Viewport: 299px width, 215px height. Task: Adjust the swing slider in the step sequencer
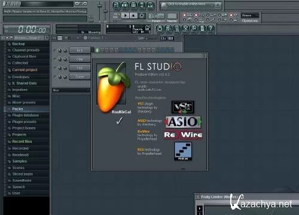151,38
